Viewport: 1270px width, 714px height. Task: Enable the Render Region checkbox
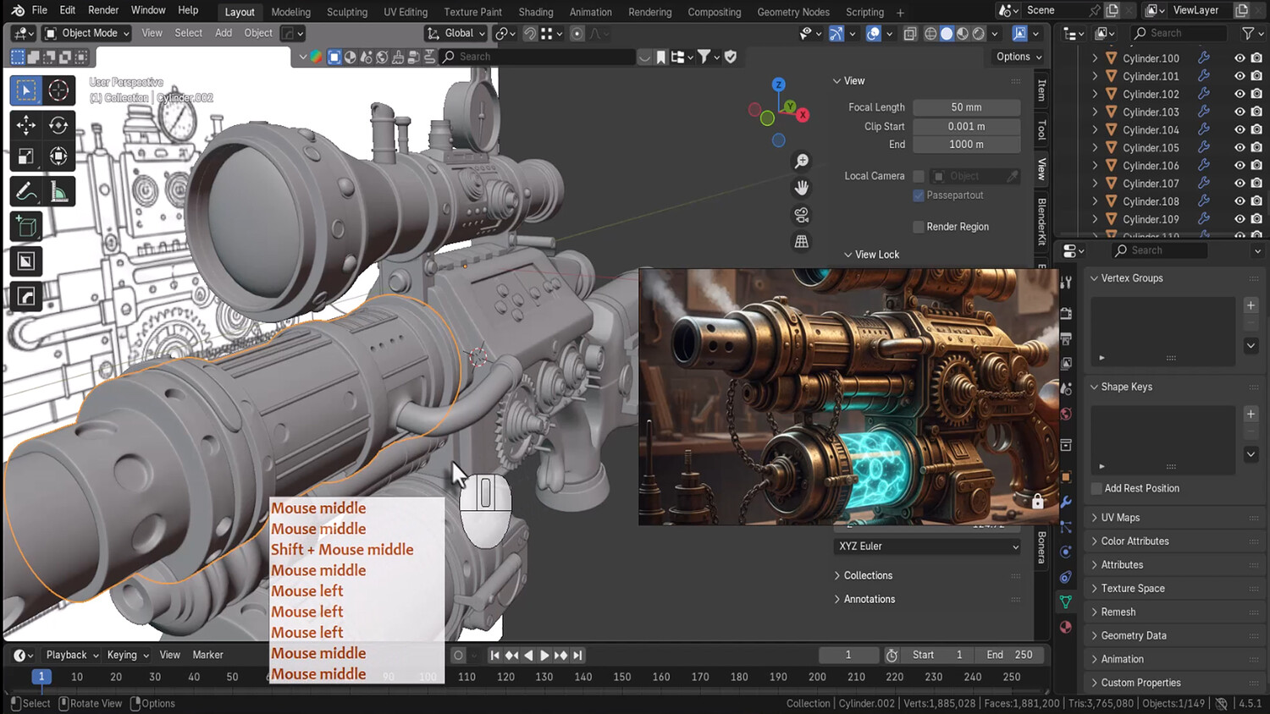click(919, 227)
